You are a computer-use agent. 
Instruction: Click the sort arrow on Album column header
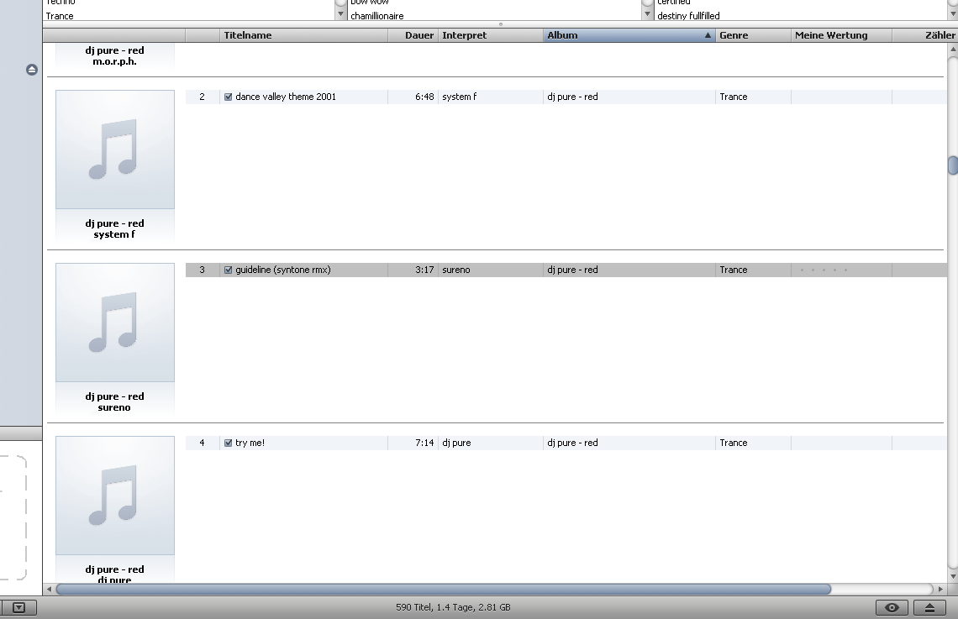(708, 35)
